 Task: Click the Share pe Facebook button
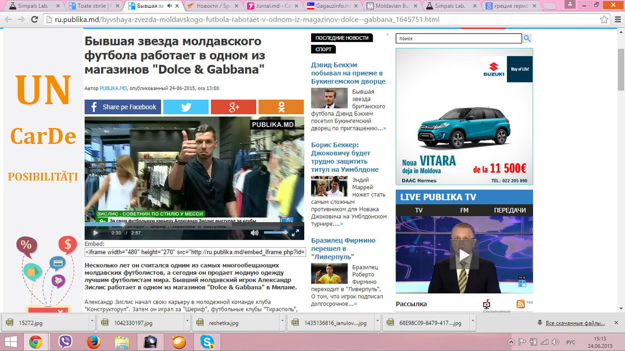123,107
